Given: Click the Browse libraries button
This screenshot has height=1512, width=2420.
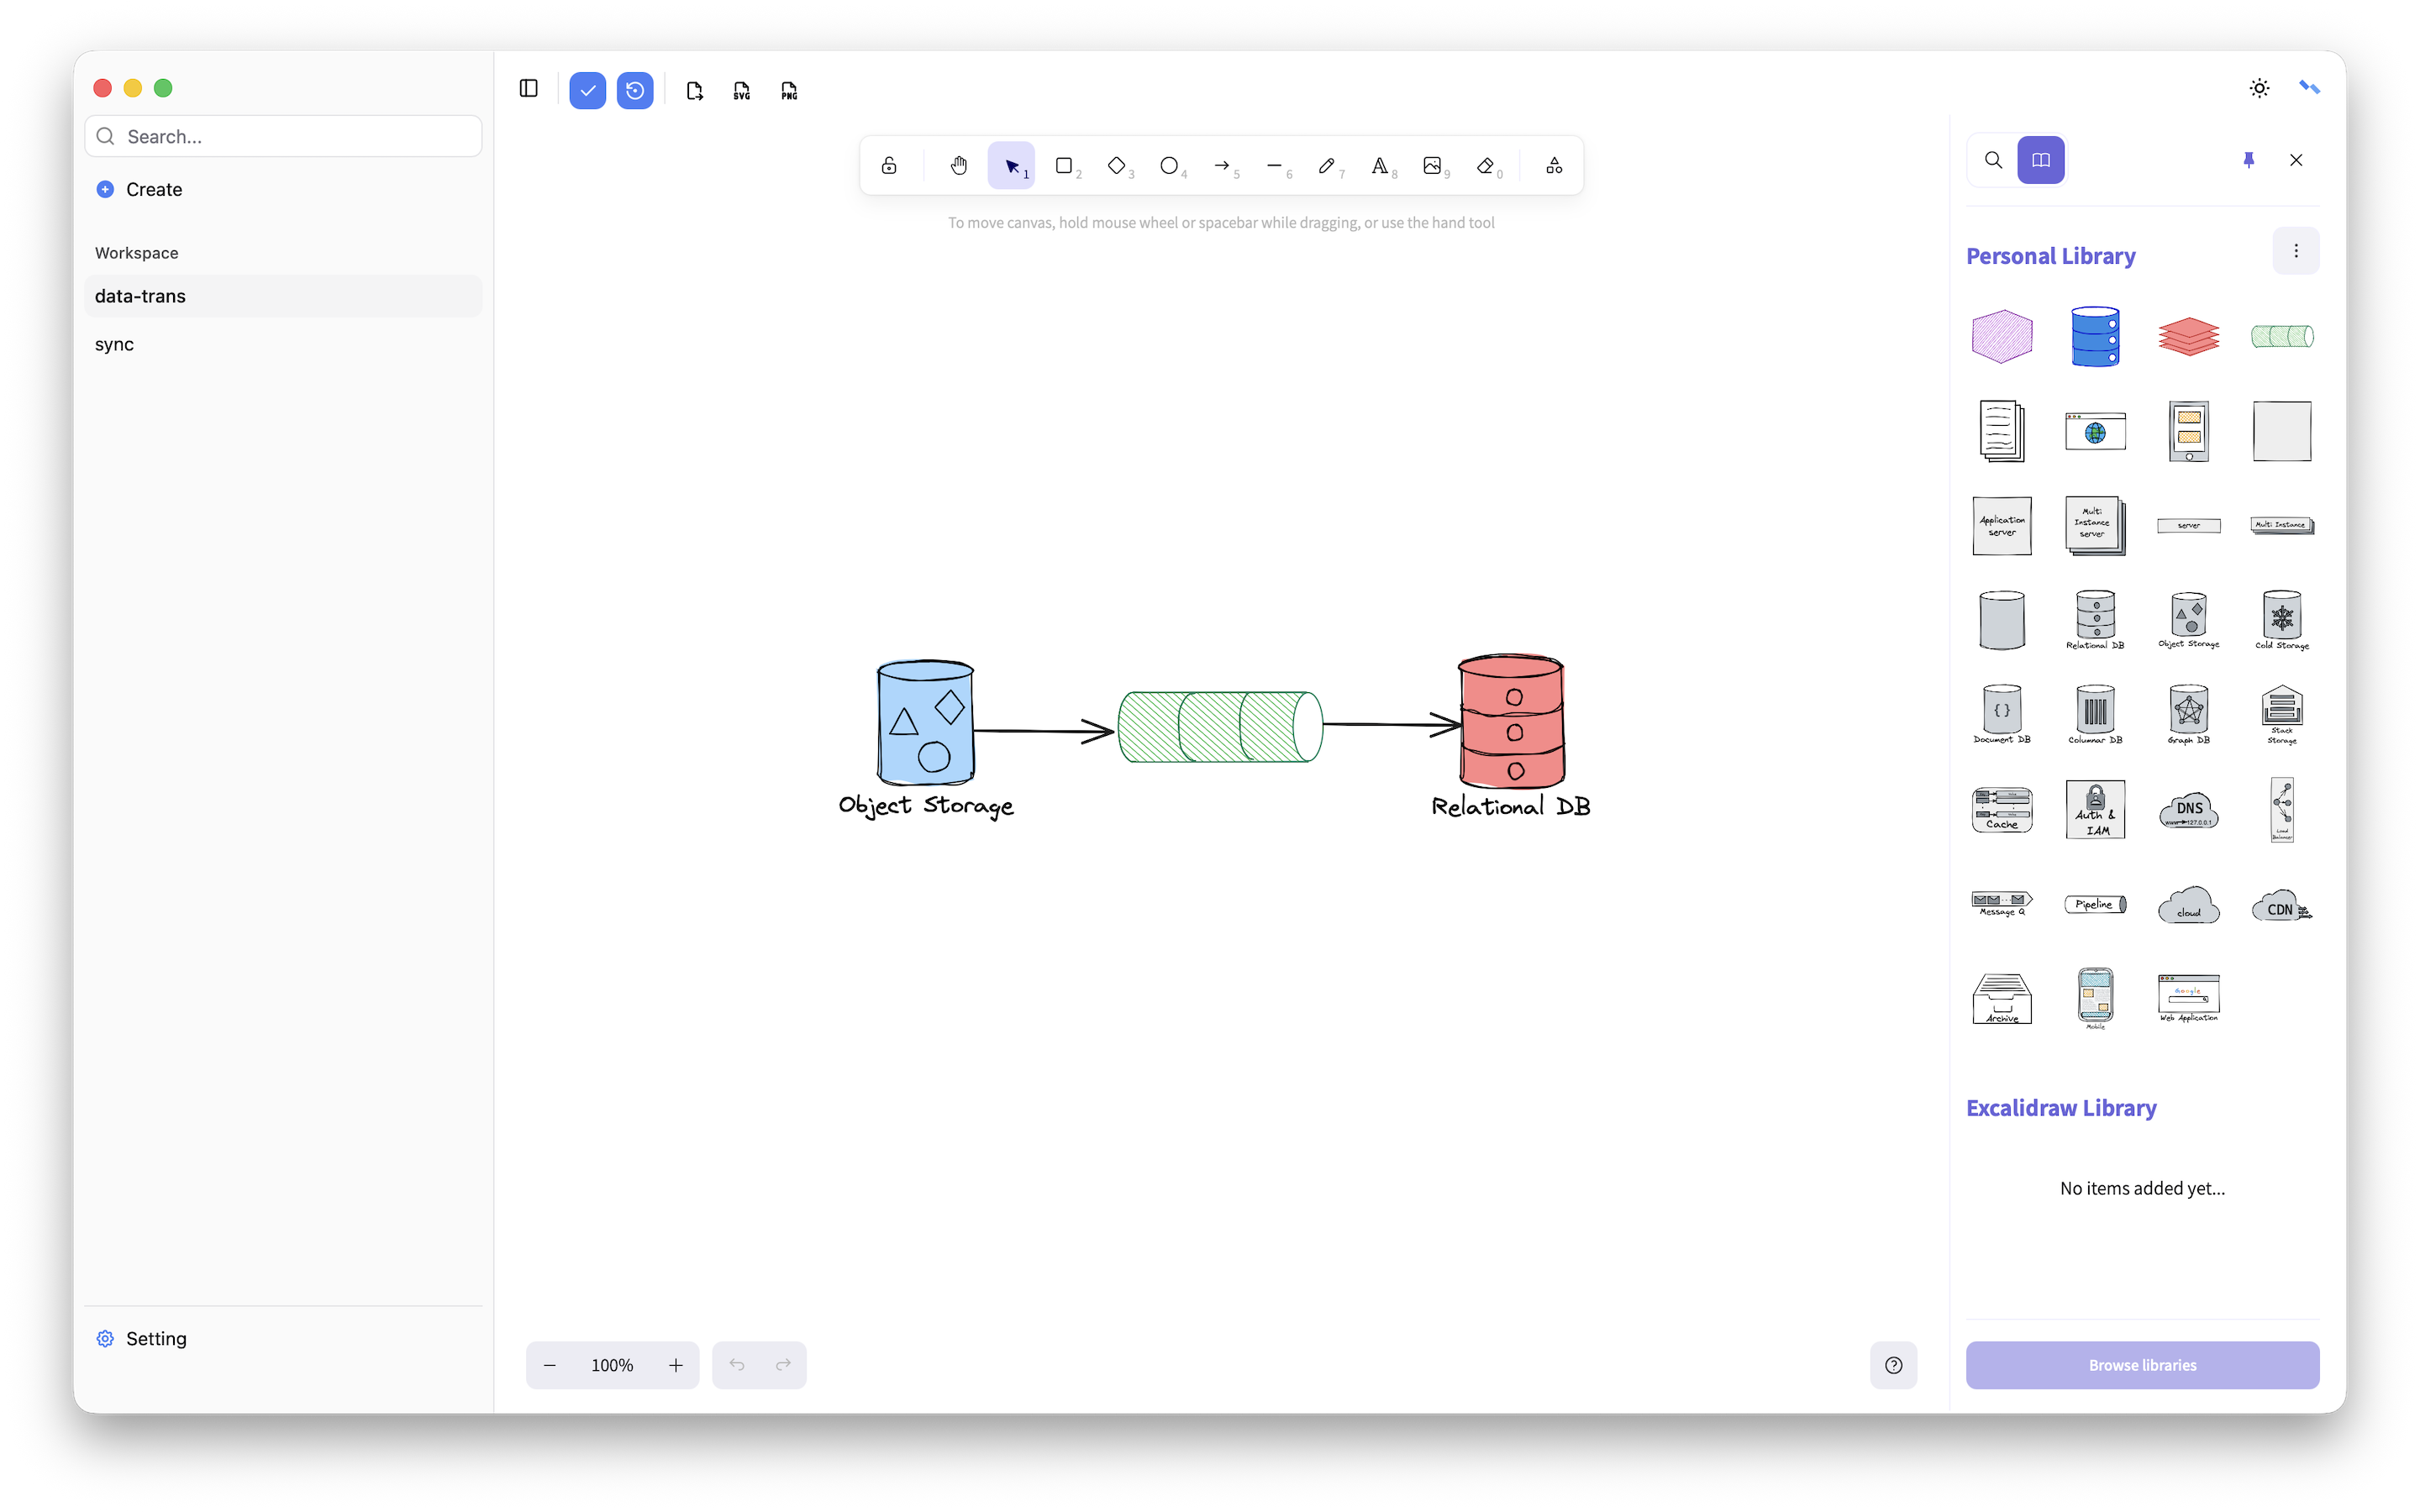Looking at the screenshot, I should tap(2142, 1365).
